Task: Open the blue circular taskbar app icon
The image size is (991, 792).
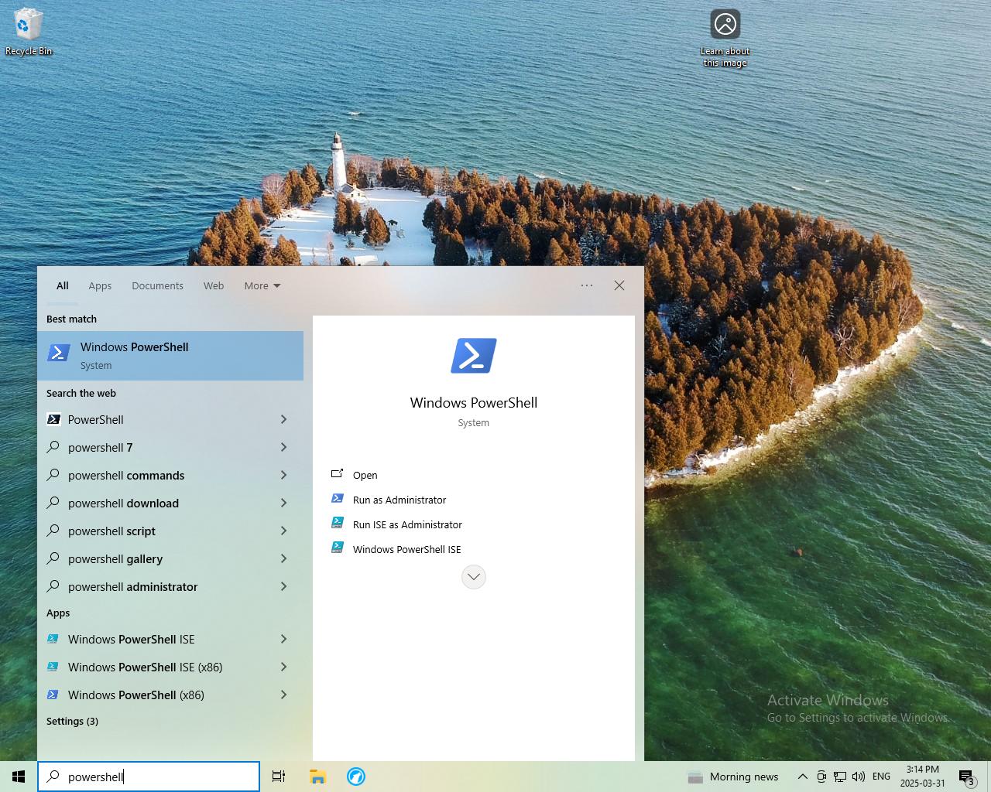Action: (356, 777)
